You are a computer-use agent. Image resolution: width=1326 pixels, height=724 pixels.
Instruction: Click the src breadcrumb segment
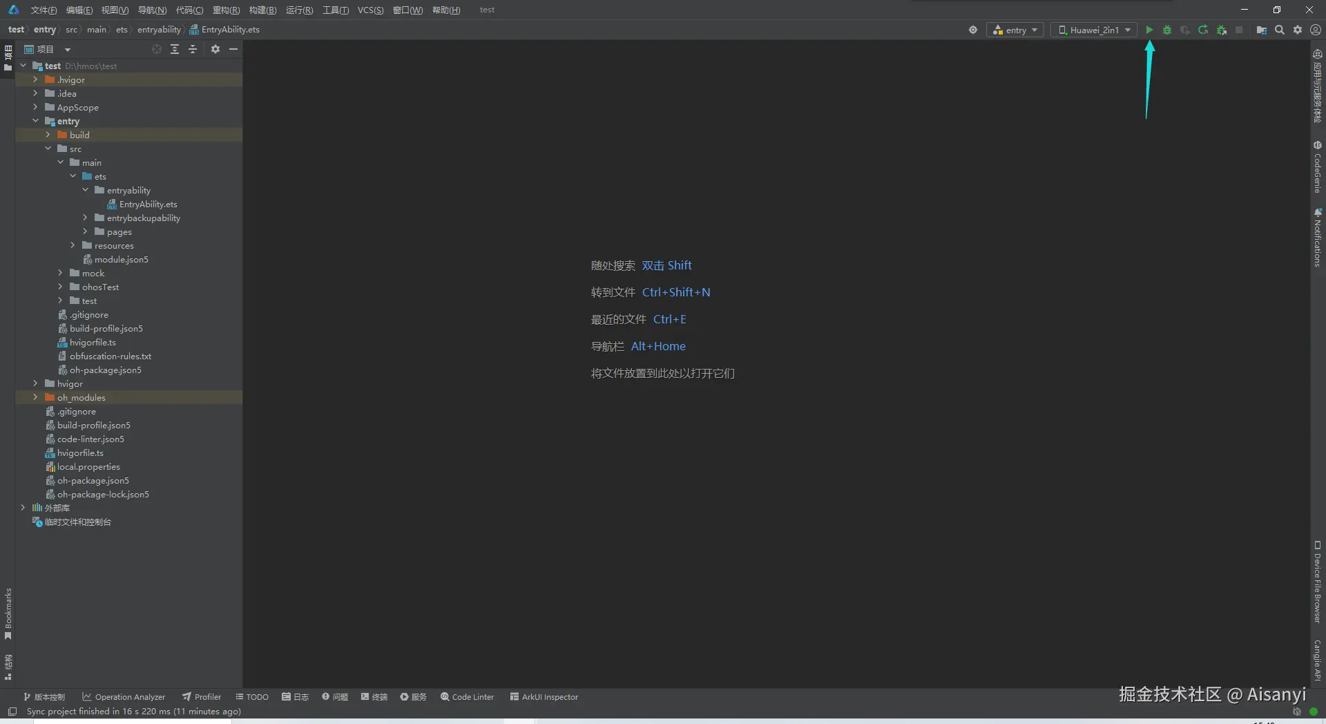[71, 30]
